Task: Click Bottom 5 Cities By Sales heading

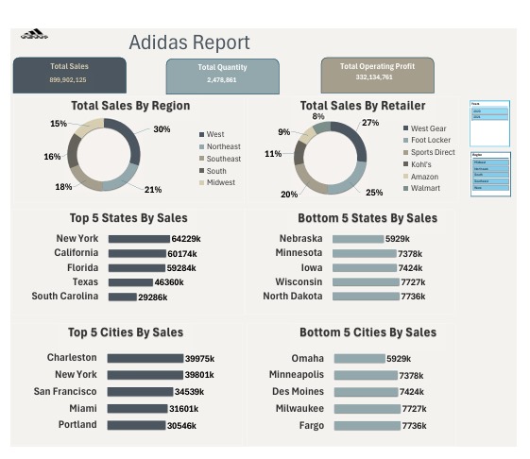Action: 368,332
